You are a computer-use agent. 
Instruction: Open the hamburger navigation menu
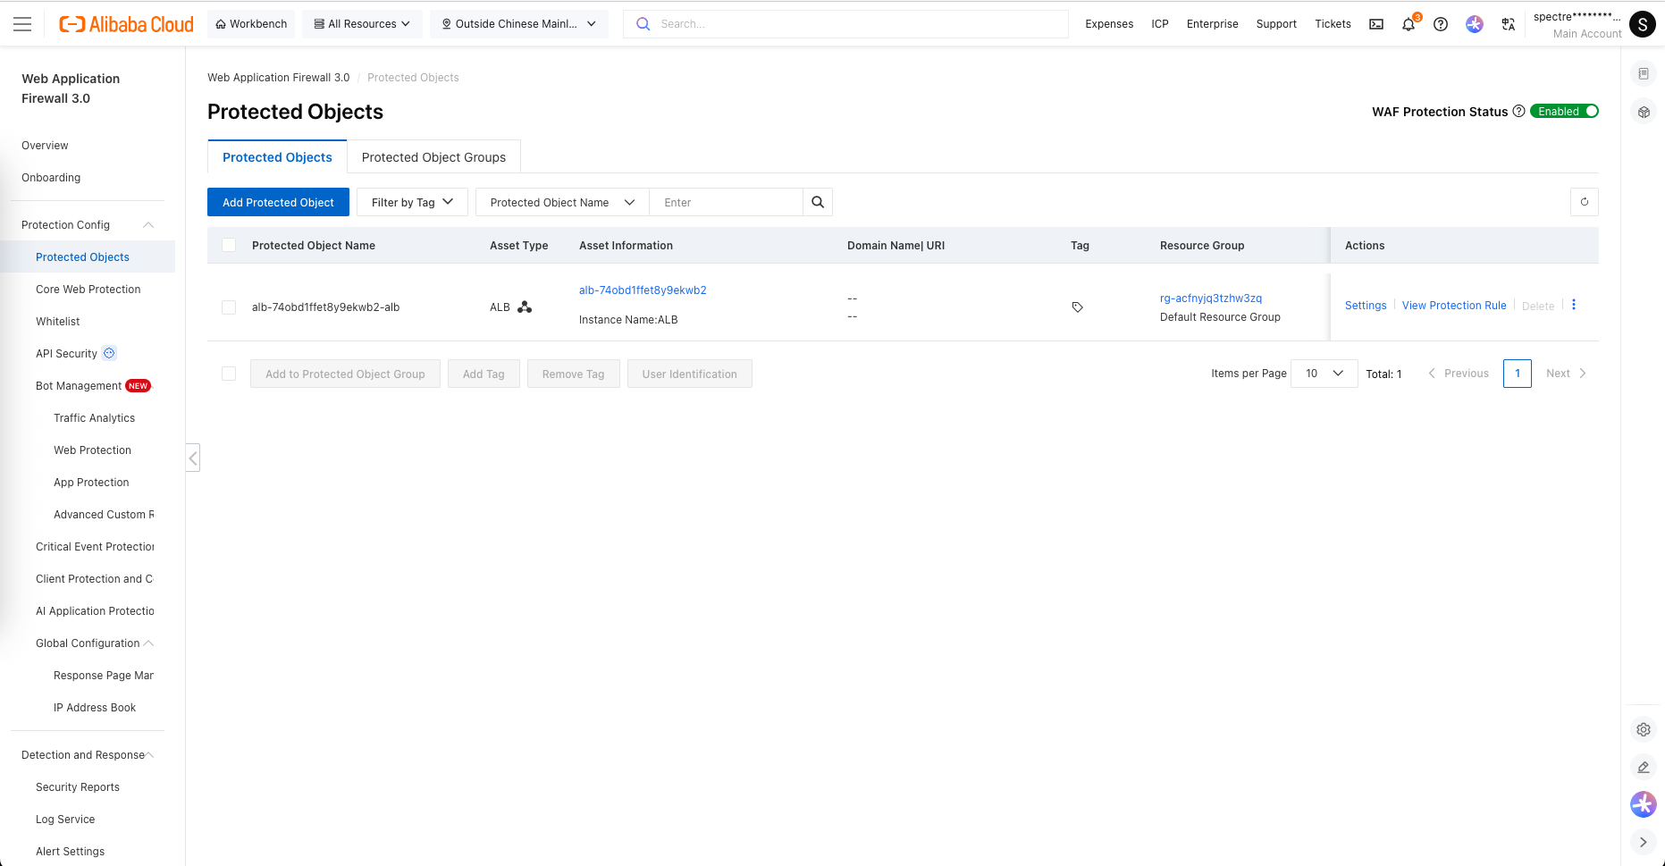pos(22,24)
